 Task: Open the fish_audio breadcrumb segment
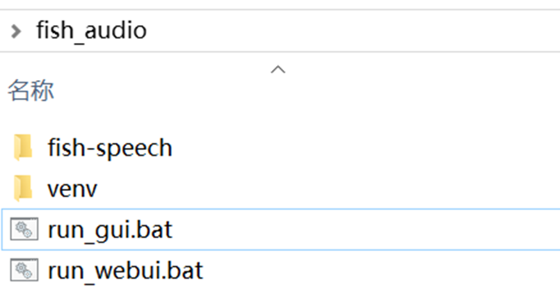92,31
